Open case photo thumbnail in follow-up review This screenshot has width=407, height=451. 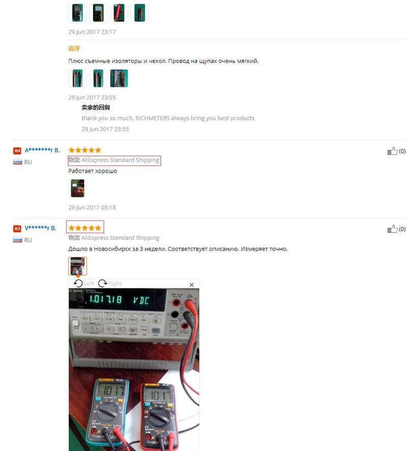tap(119, 78)
